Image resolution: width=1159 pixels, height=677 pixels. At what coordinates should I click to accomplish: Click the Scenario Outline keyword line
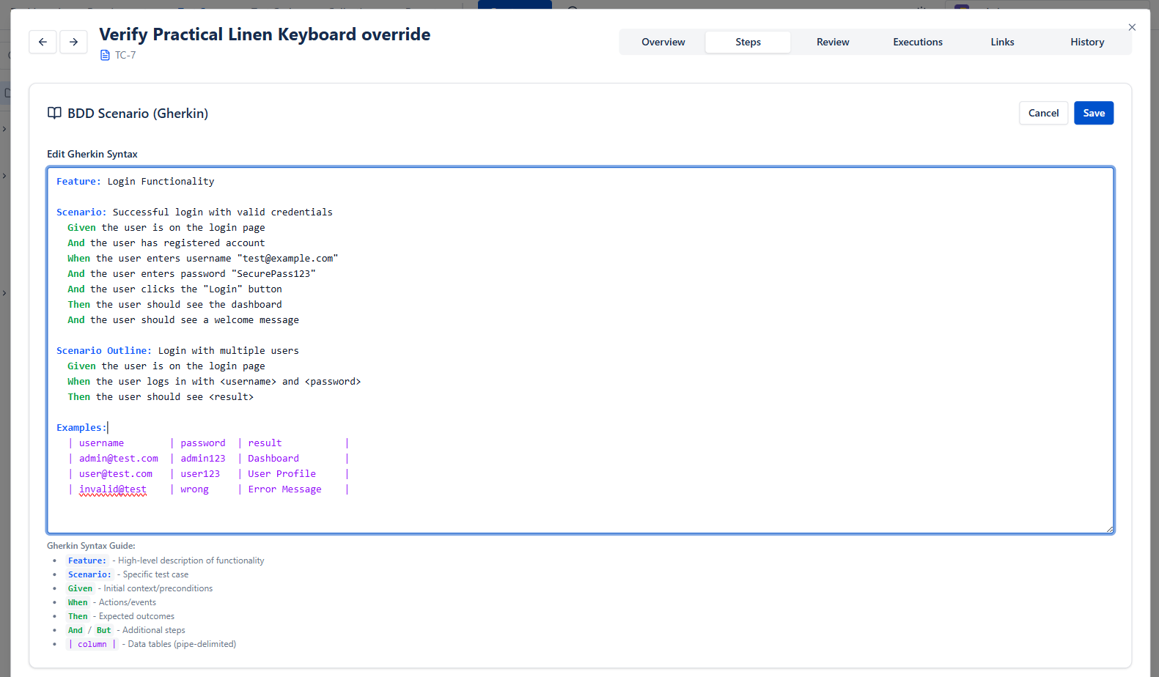click(x=103, y=351)
